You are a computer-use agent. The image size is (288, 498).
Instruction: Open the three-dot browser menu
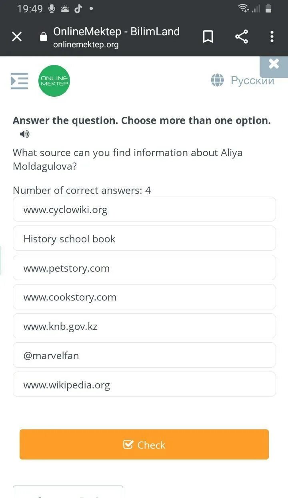point(272,37)
